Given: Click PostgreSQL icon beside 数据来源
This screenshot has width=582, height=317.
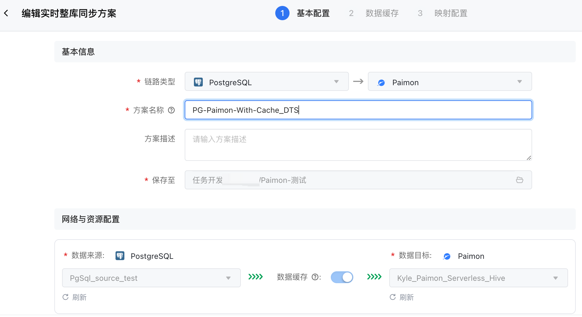Looking at the screenshot, I should (x=120, y=256).
